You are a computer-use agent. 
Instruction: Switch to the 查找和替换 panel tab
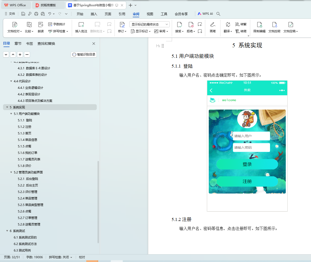[x=46, y=44]
